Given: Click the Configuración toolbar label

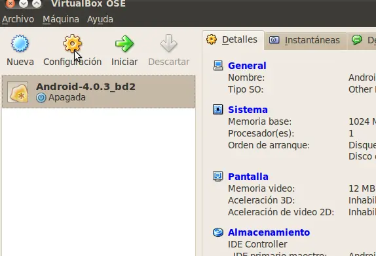Looking at the screenshot, I should [x=73, y=62].
